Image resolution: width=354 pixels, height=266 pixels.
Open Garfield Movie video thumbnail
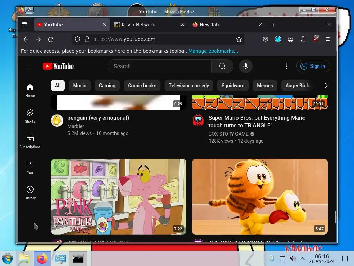(x=260, y=197)
